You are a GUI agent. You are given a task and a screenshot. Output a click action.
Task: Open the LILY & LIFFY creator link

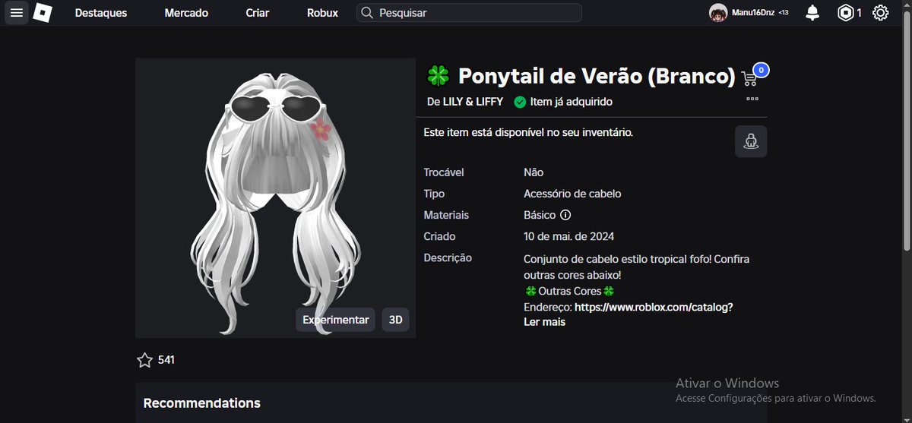tap(473, 102)
